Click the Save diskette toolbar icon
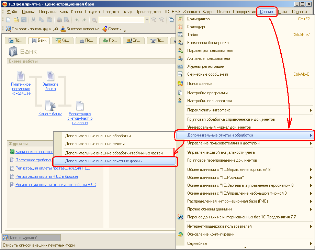 click(x=24, y=20)
